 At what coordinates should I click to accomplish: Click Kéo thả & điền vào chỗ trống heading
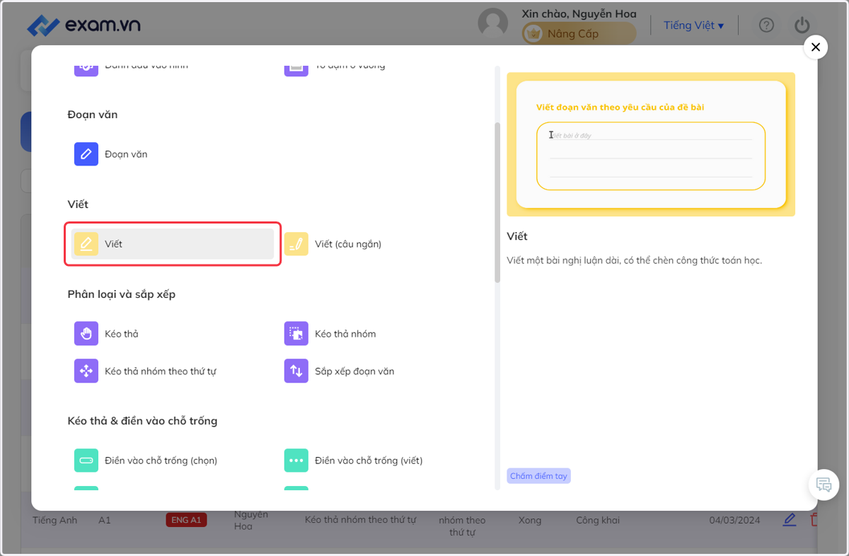tap(142, 421)
